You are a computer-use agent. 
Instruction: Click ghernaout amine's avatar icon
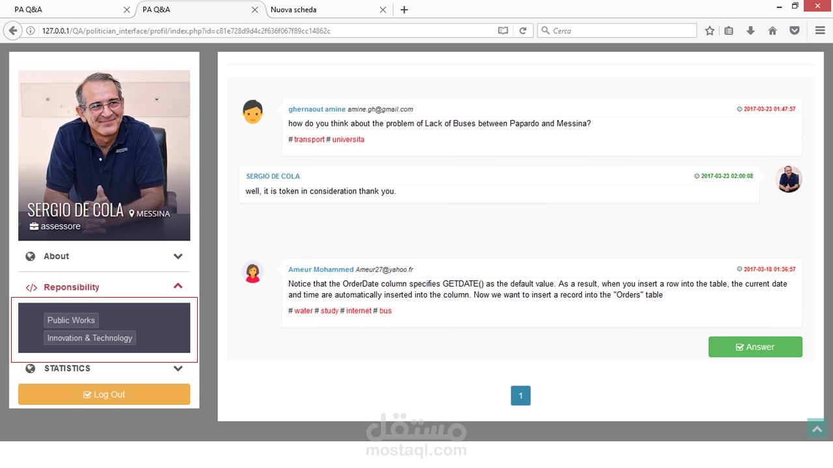(253, 112)
